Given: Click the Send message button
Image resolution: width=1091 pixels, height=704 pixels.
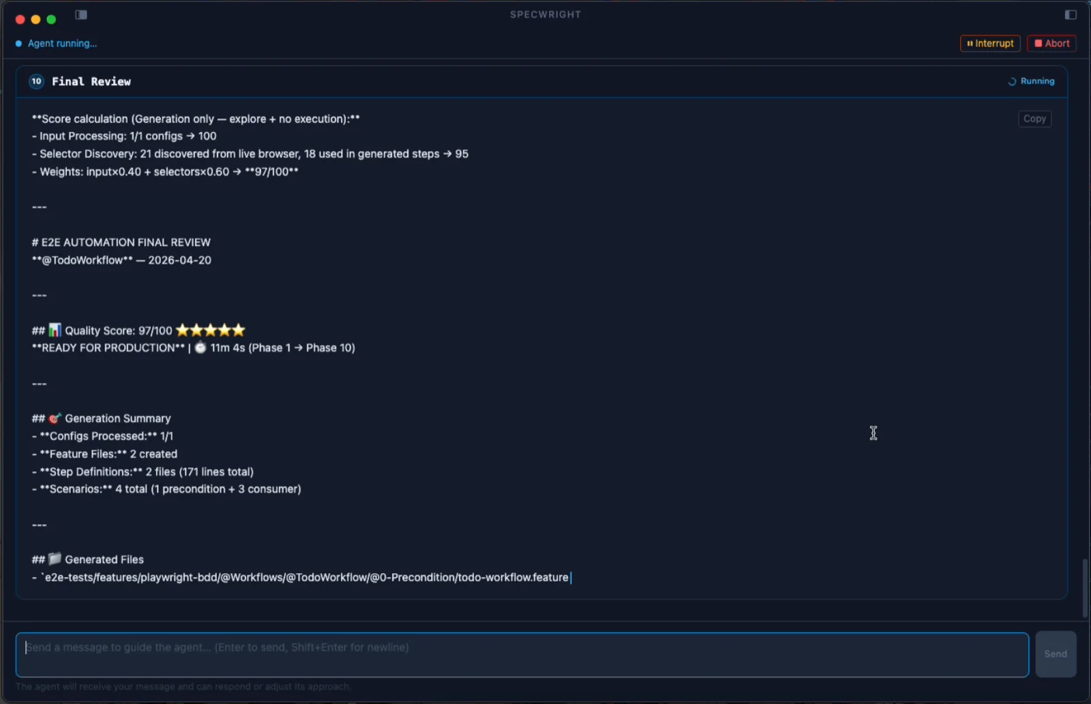Looking at the screenshot, I should 1056,654.
